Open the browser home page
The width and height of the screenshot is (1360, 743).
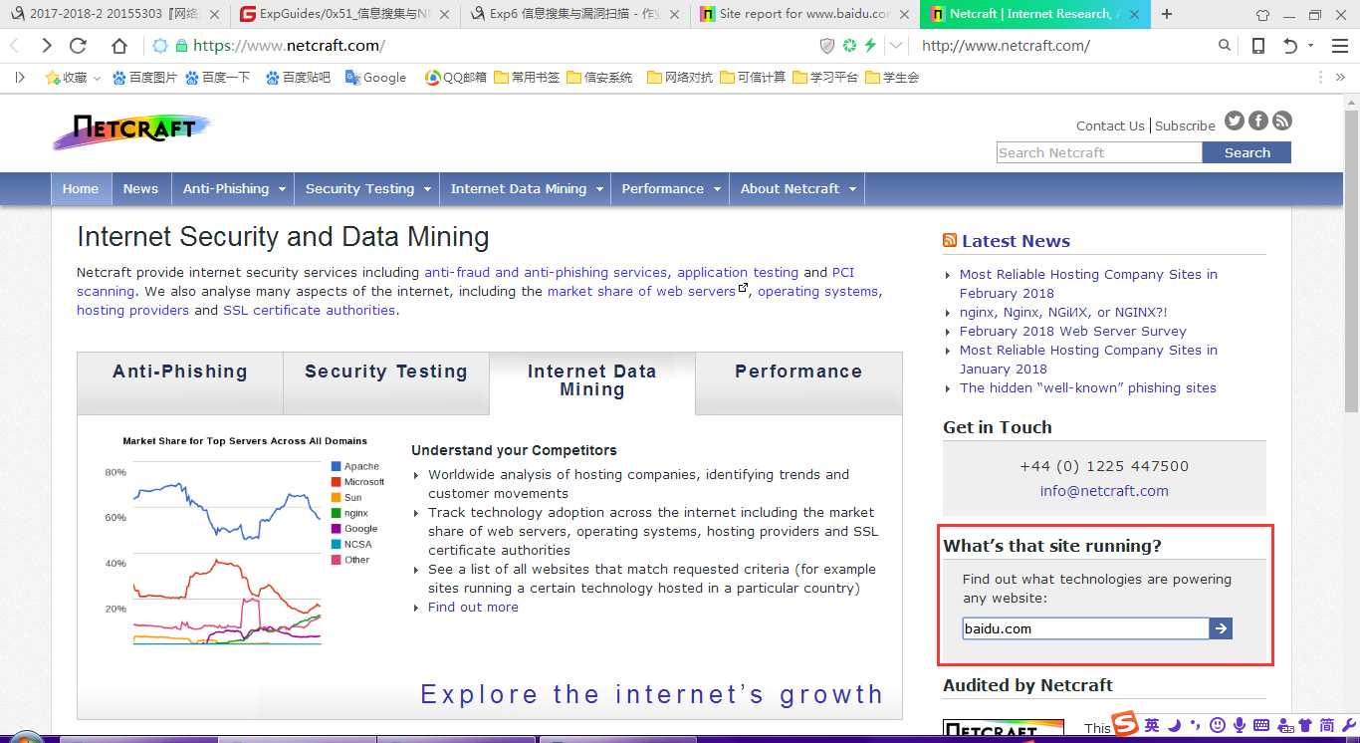[x=119, y=46]
